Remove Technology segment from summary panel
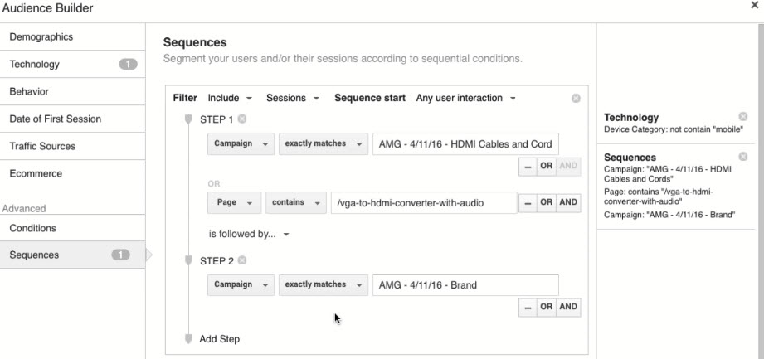 point(742,118)
